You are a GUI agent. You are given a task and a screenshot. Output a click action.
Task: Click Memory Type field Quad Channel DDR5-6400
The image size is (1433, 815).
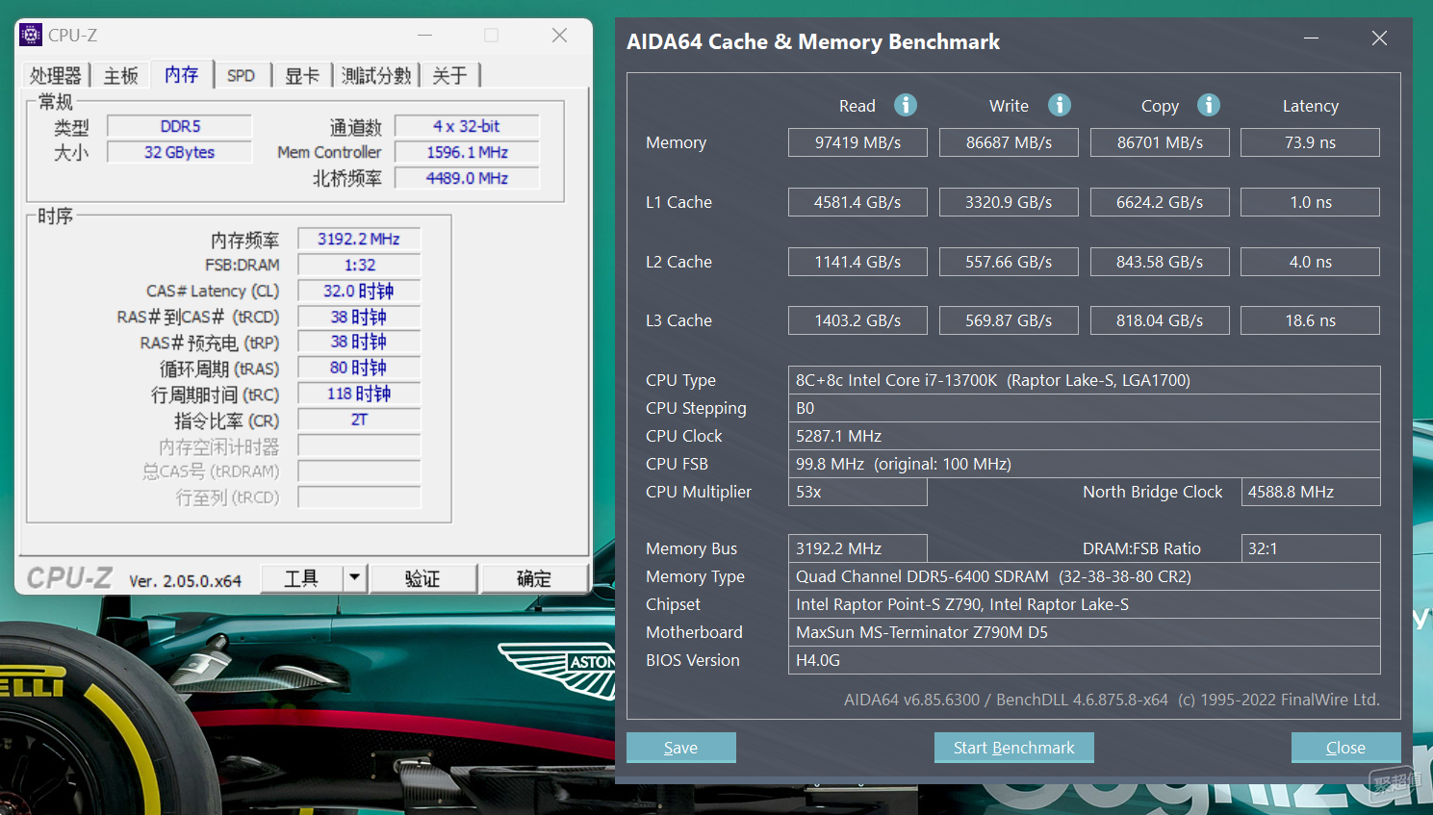[1085, 576]
